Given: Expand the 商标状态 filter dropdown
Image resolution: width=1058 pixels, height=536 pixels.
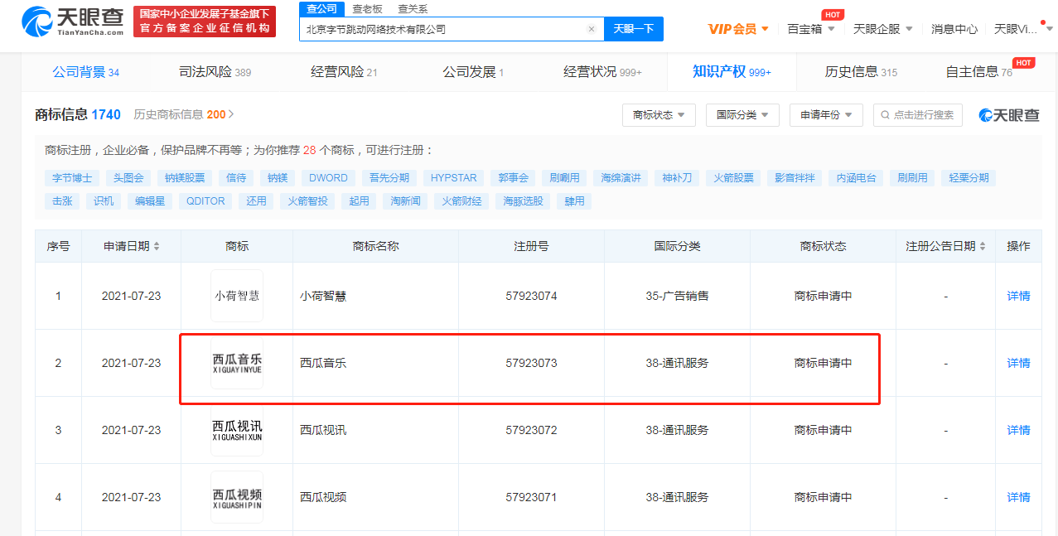Looking at the screenshot, I should [659, 115].
